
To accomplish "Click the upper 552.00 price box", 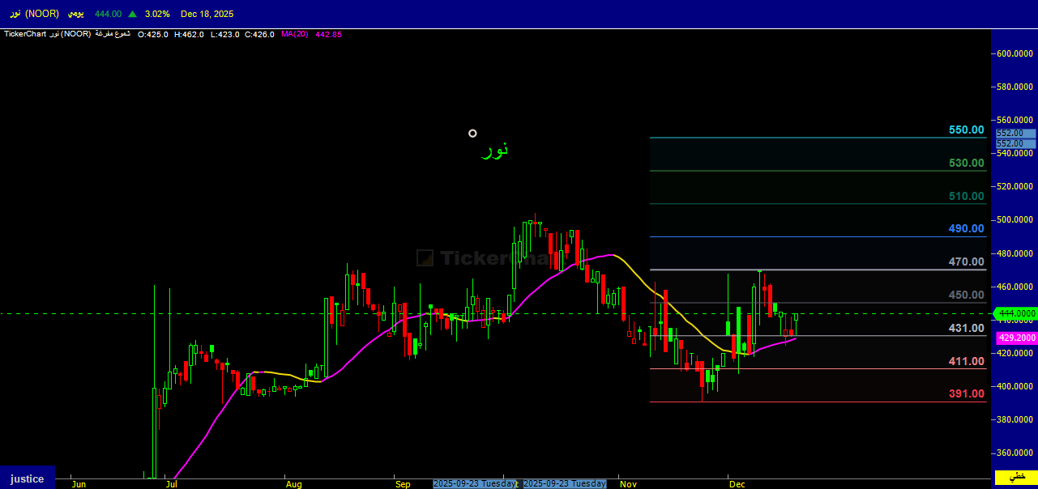I will (x=1010, y=133).
